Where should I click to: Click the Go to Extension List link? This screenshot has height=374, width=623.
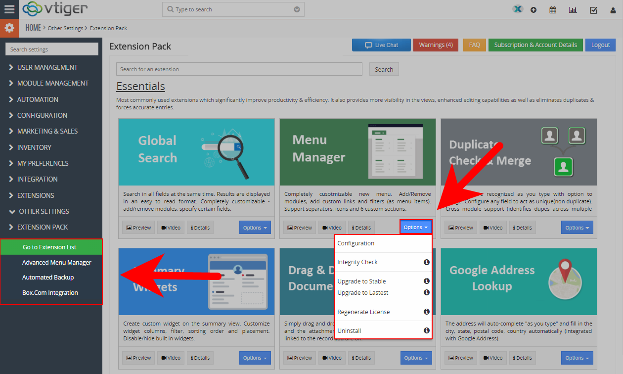coord(49,247)
